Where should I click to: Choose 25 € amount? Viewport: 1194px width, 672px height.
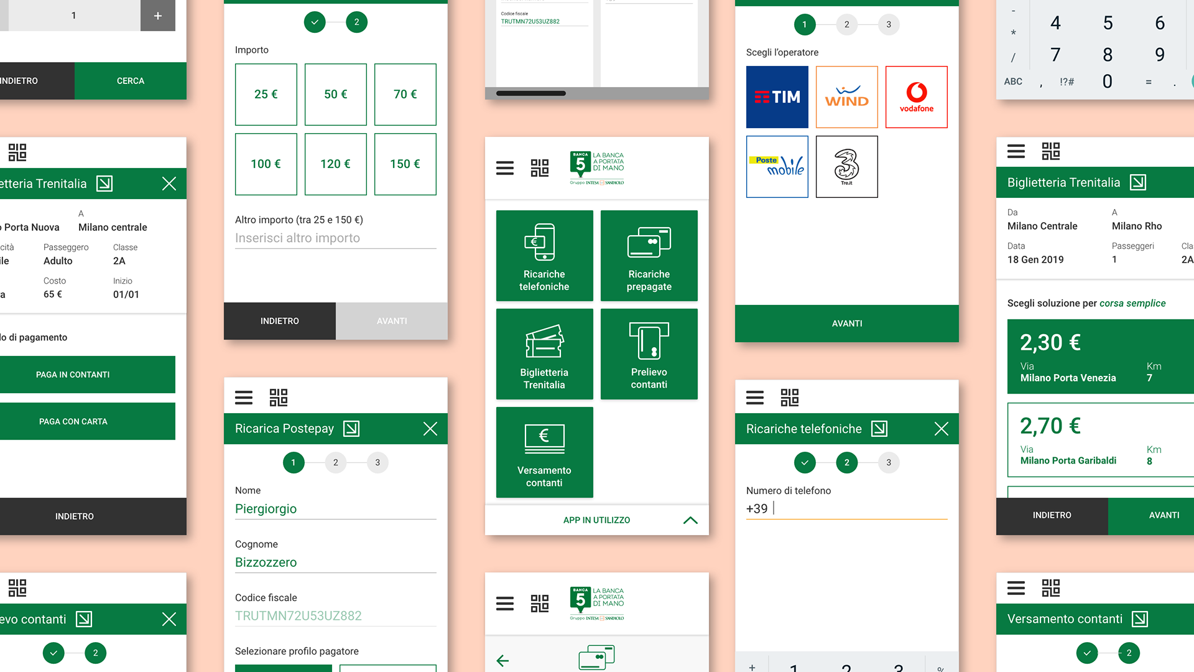(266, 95)
